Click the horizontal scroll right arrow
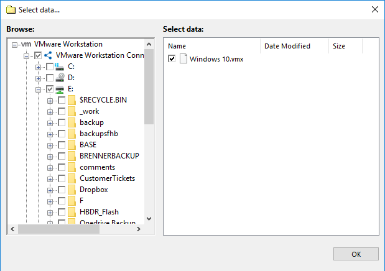This screenshot has height=271, width=385. point(139,229)
